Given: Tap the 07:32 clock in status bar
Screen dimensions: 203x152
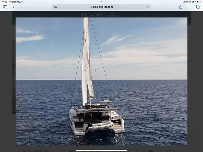Looking at the screenshot, I should pos(5,2).
